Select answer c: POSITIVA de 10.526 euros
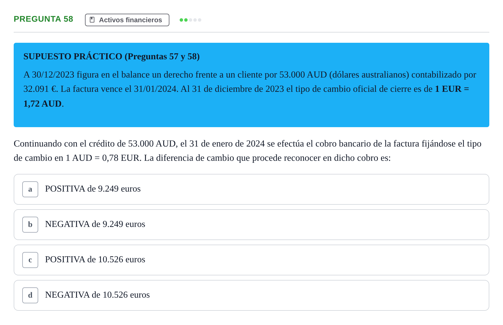 [x=251, y=260]
